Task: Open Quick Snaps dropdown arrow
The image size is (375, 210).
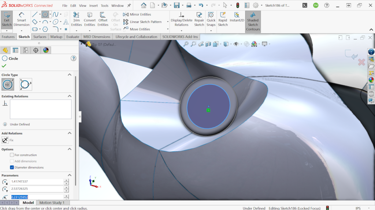Action: pyautogui.click(x=211, y=31)
